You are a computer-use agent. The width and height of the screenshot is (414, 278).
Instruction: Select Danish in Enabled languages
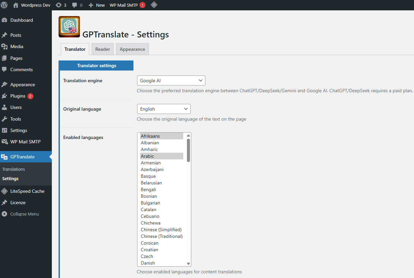pos(162,263)
